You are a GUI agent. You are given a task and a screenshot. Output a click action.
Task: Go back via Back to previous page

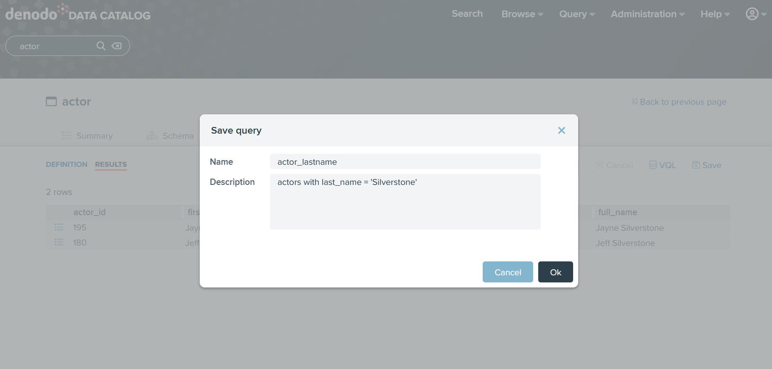[679, 102]
